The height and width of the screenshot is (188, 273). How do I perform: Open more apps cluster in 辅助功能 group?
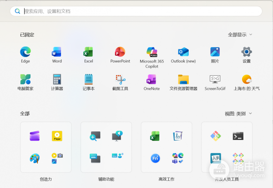pos(117,155)
